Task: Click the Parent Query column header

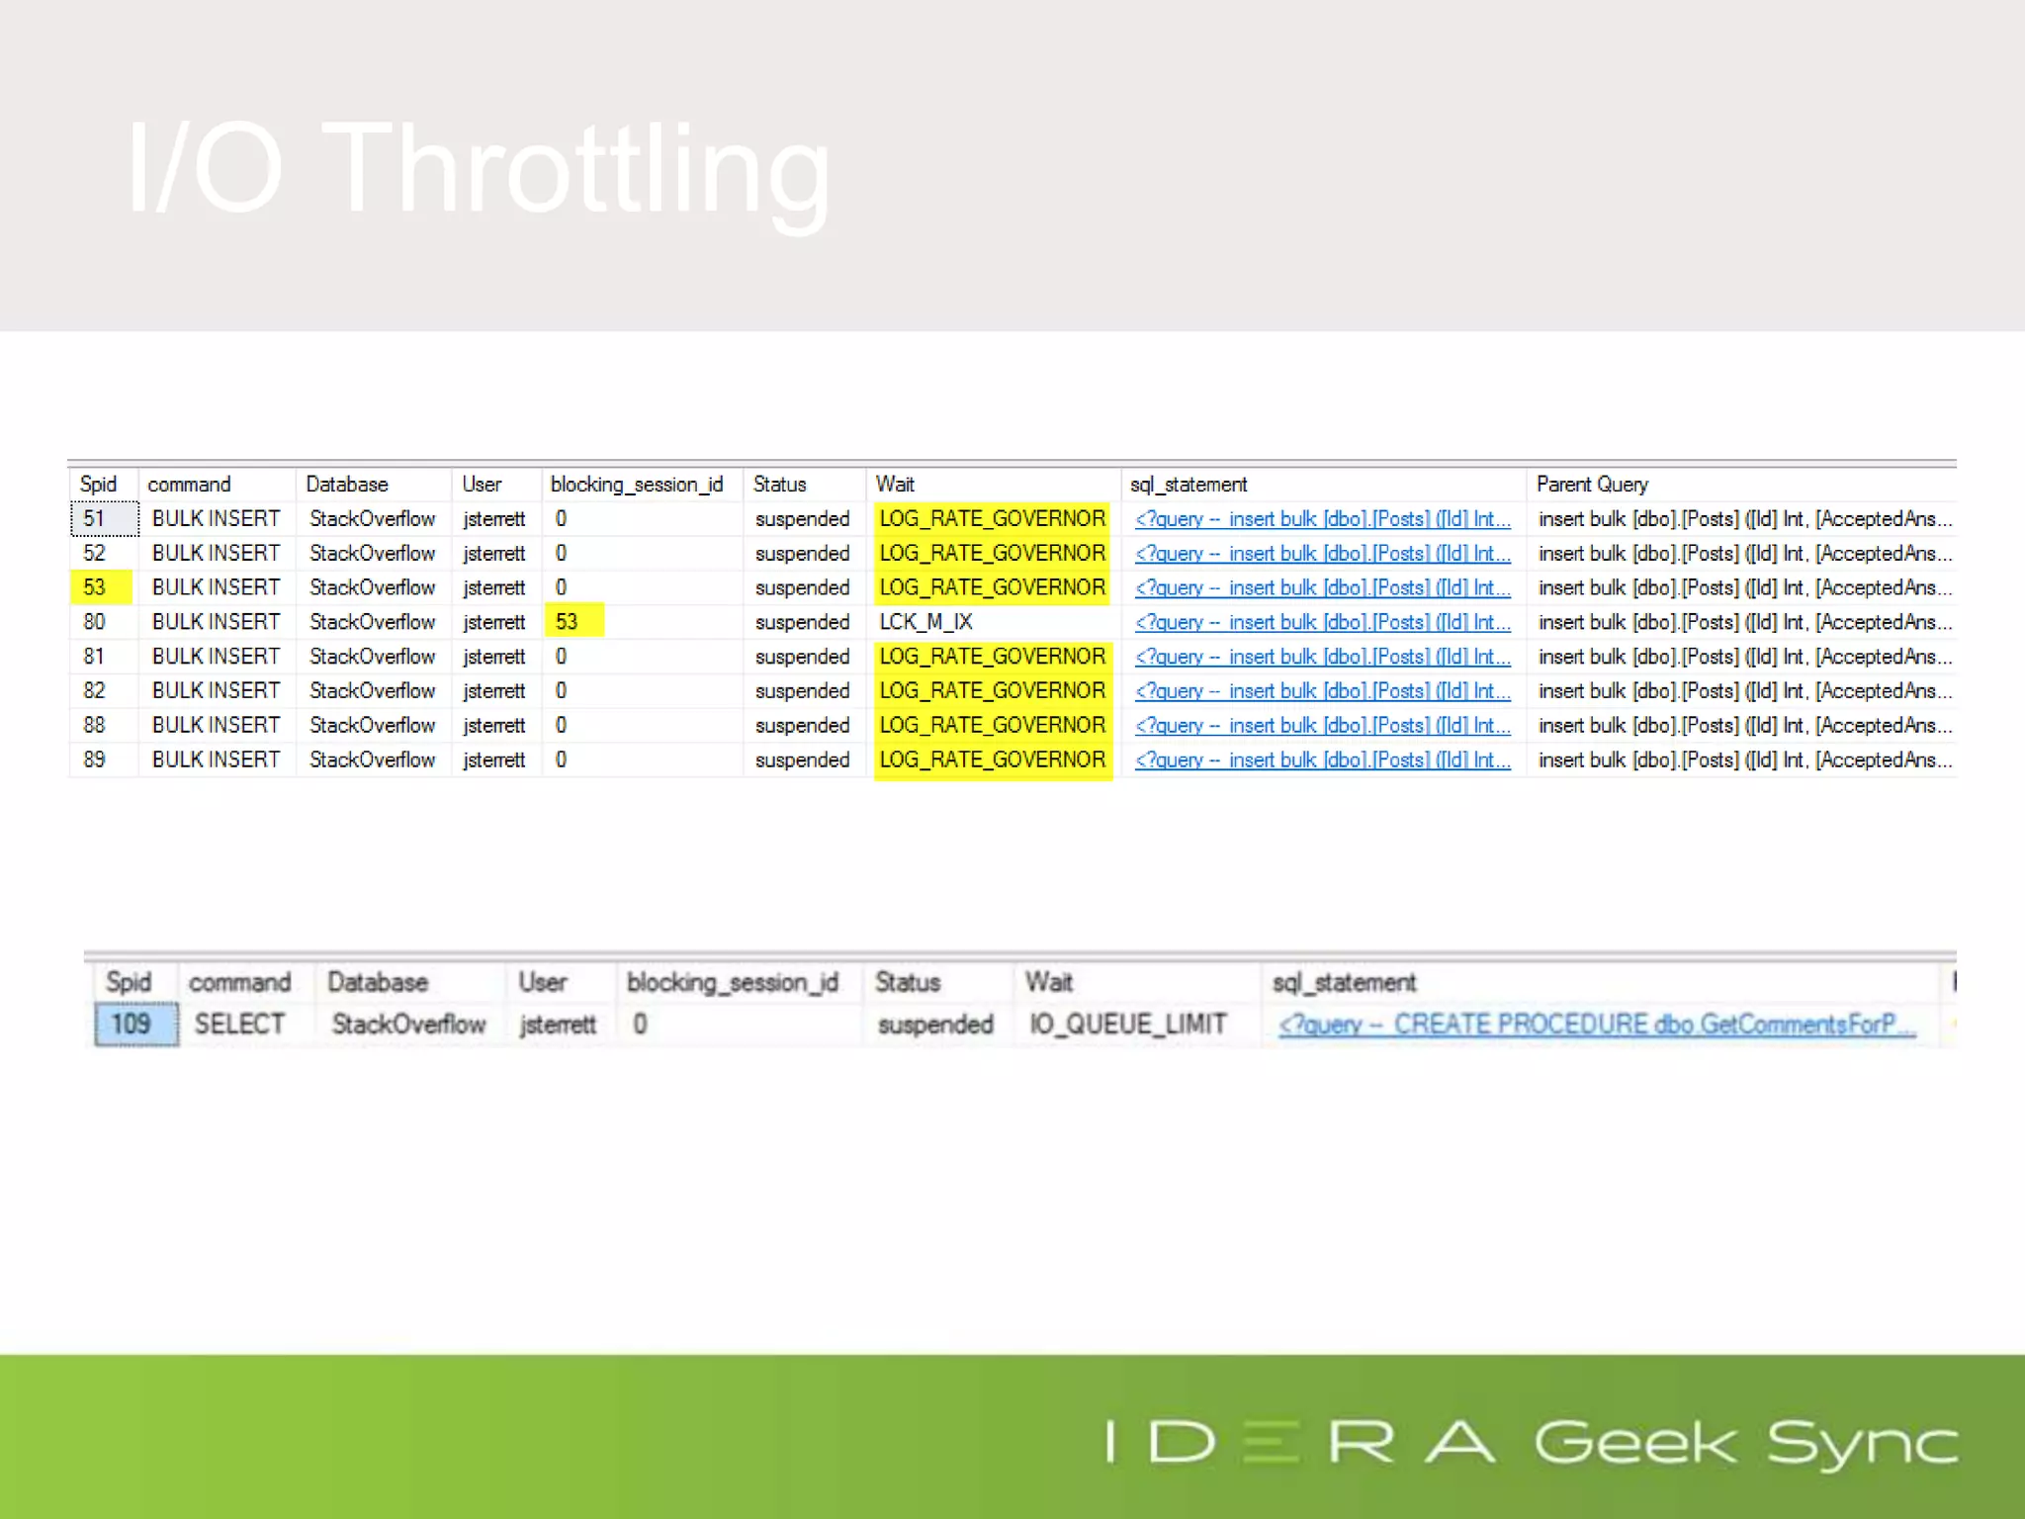Action: coord(1591,485)
